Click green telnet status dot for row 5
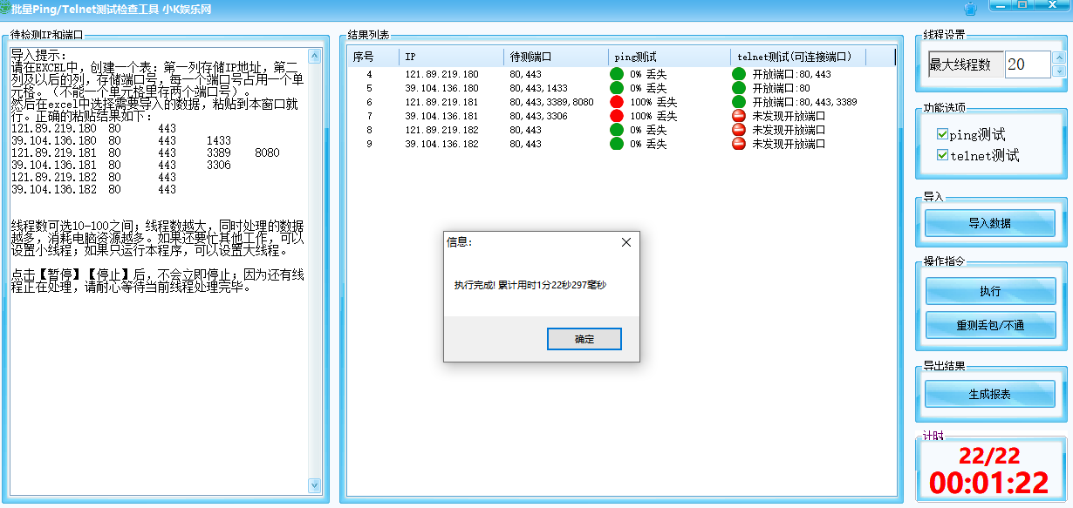This screenshot has width=1073, height=508. click(x=739, y=88)
